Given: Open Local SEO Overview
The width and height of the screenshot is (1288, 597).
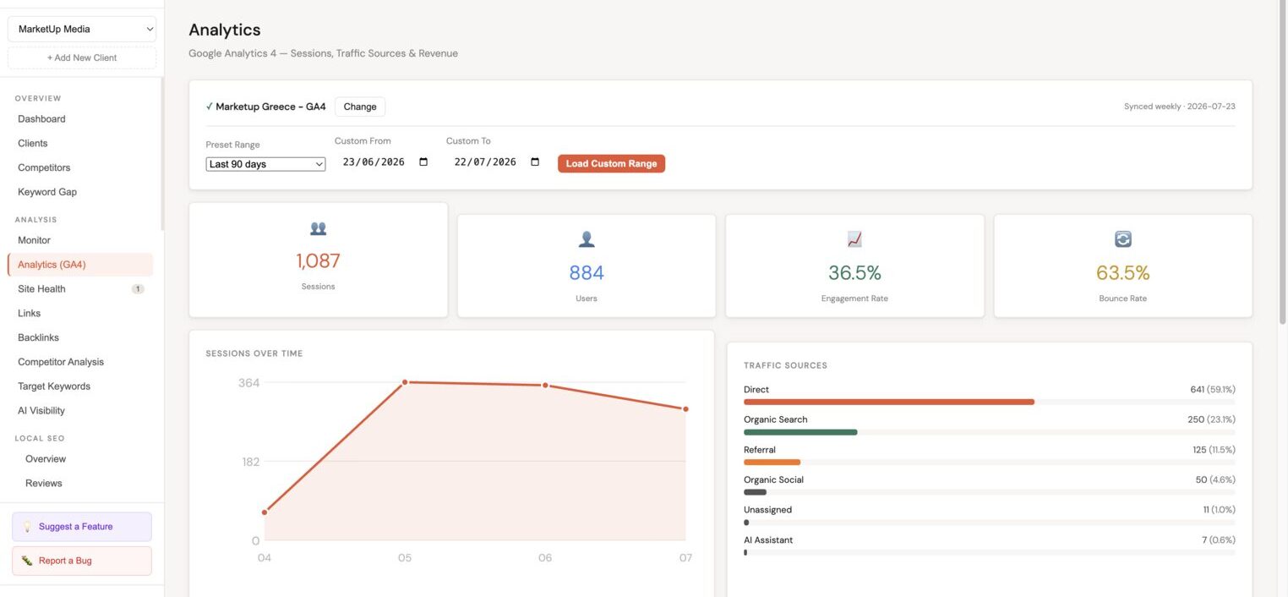Looking at the screenshot, I should [46, 459].
